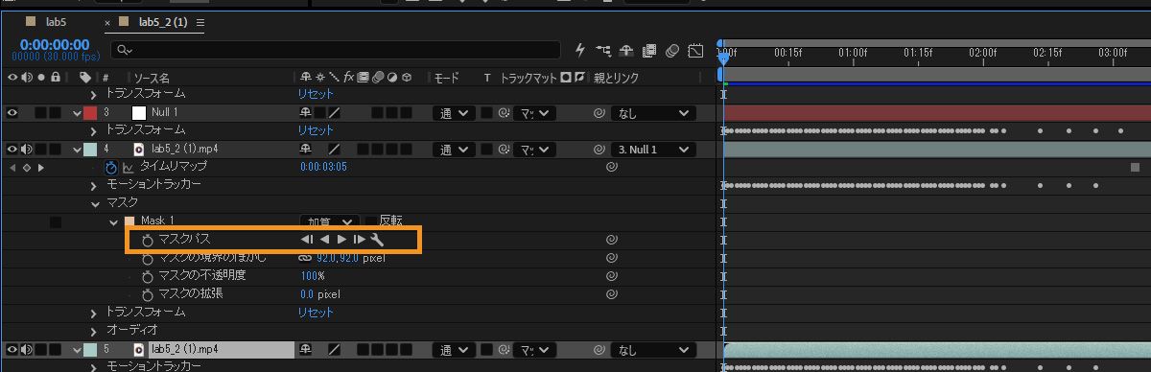Image resolution: width=1151 pixels, height=372 pixels.
Task: Click the wrench icon in the mask path row
Action: pyautogui.click(x=377, y=240)
